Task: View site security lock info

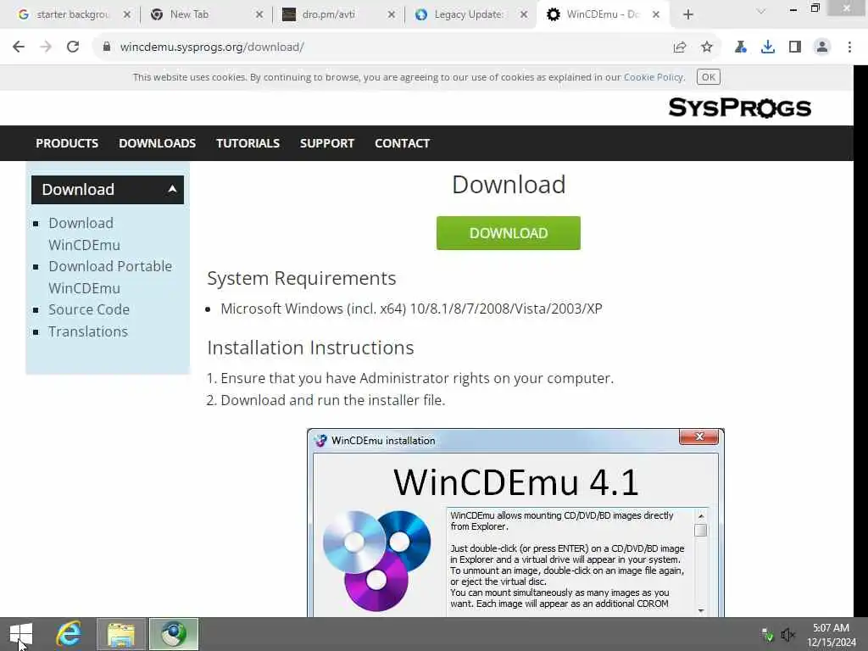Action: [x=107, y=47]
